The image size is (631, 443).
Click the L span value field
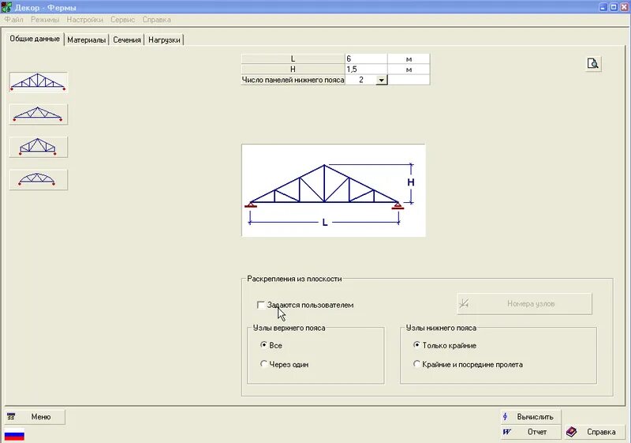366,58
